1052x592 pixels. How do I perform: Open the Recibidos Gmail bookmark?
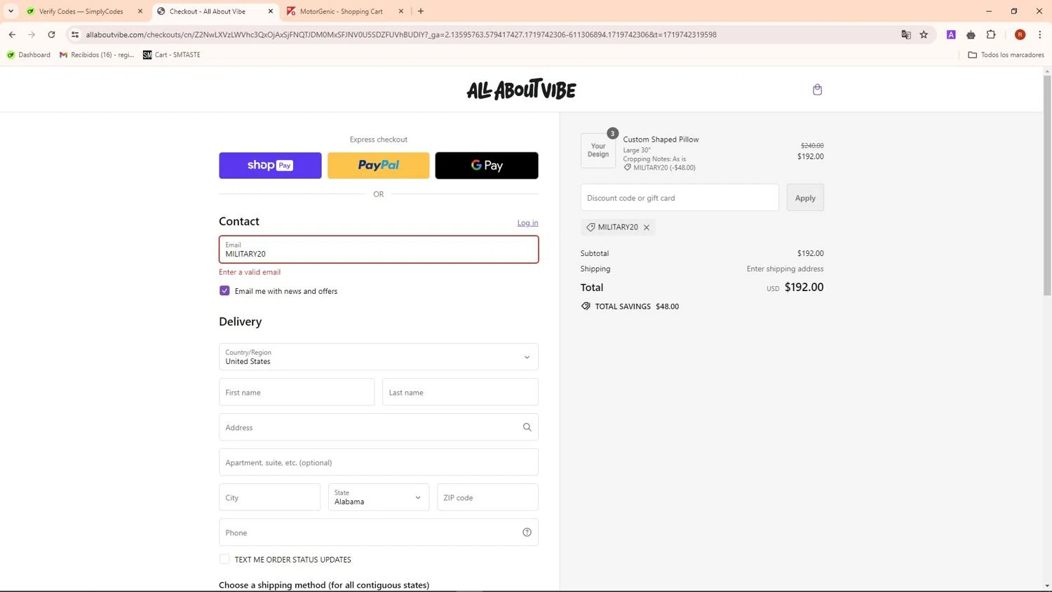click(x=97, y=55)
